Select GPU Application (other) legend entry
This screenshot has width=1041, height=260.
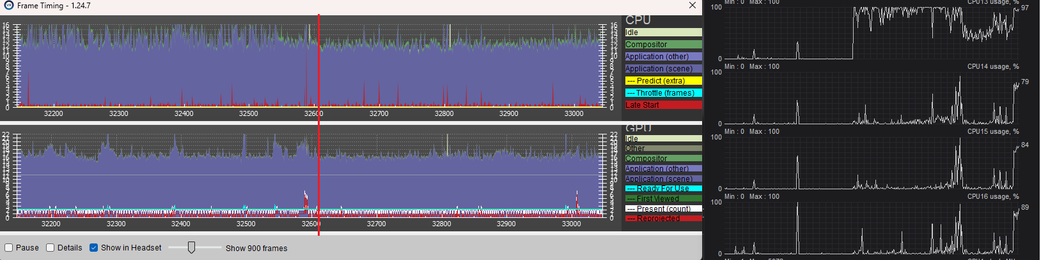(663, 169)
